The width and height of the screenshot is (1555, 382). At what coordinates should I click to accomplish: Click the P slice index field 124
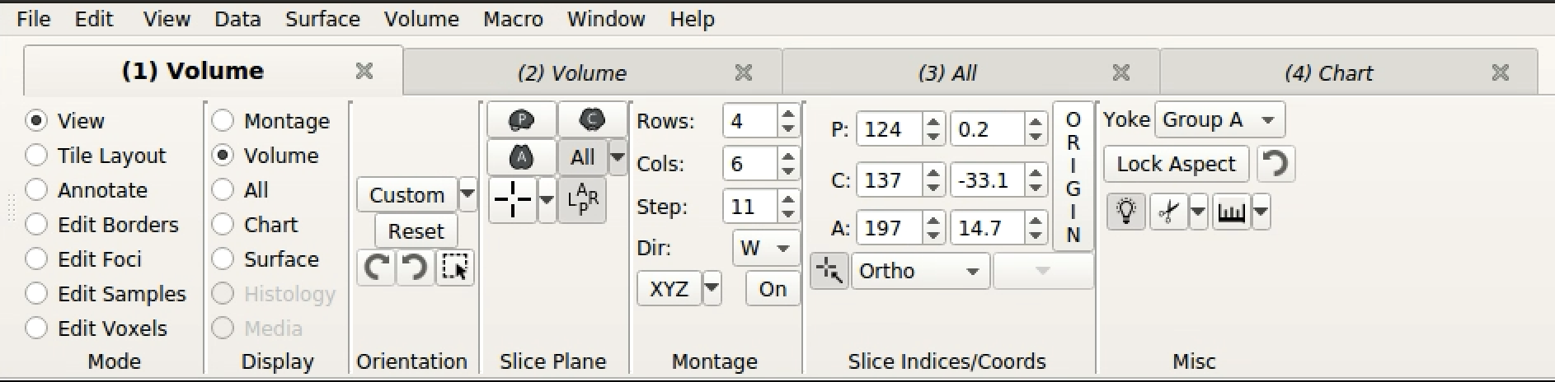[x=890, y=129]
